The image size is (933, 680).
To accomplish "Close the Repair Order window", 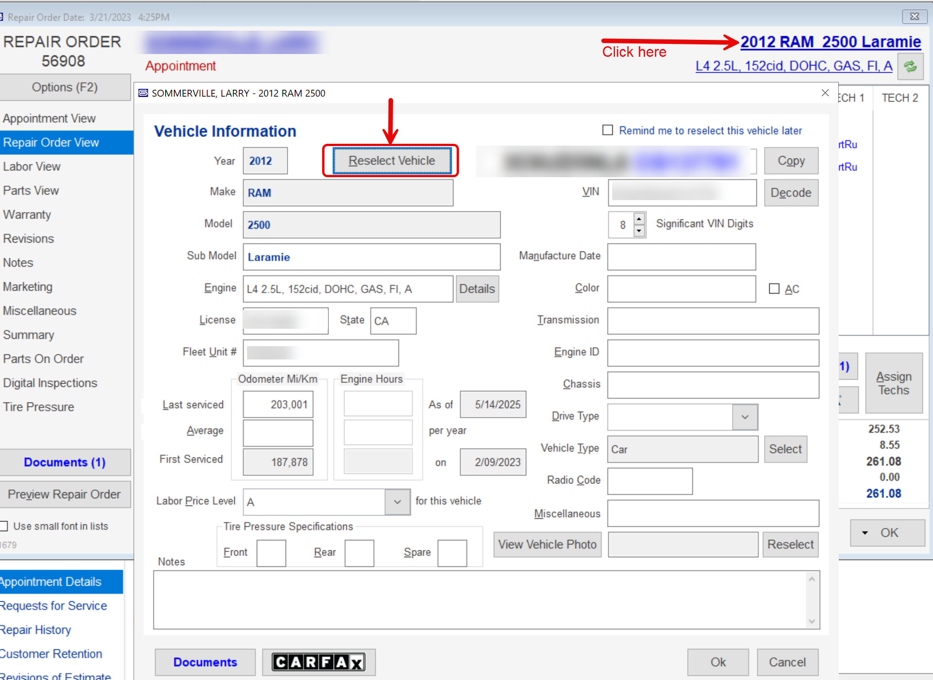I will point(914,16).
